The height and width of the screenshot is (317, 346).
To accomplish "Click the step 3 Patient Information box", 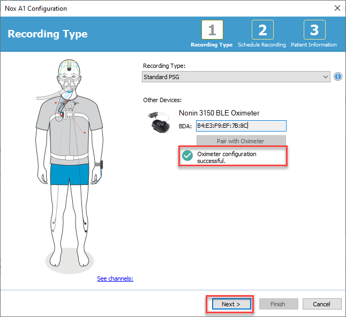I will [314, 30].
